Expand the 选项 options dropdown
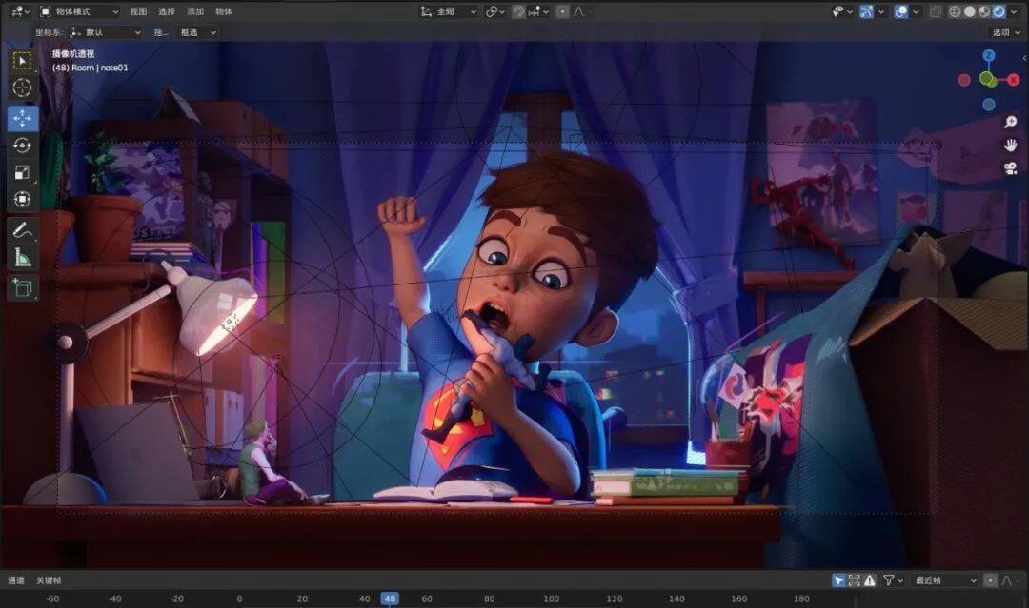This screenshot has height=608, width=1029. tap(1006, 32)
